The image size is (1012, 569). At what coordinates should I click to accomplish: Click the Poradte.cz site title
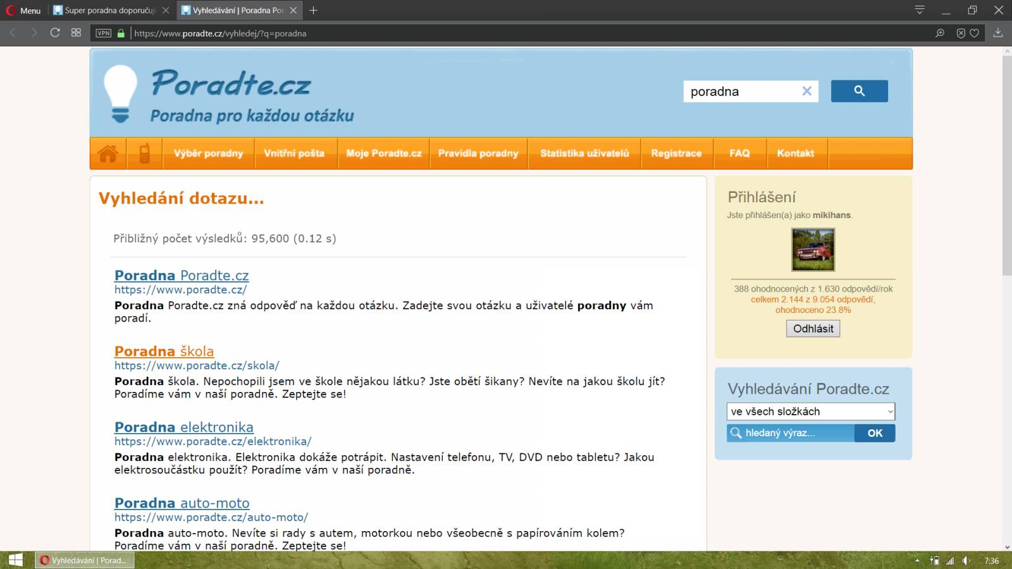click(231, 83)
